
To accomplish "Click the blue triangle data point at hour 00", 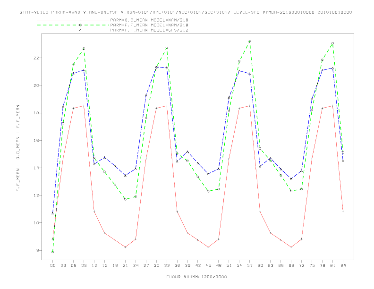I will [53, 213].
